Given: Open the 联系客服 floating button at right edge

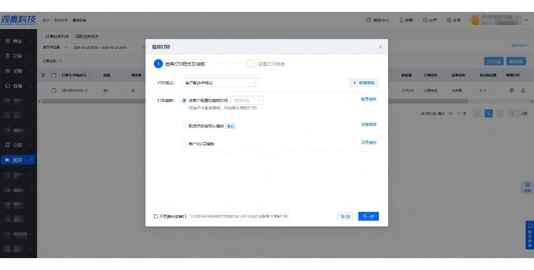Looking at the screenshot, I should [x=529, y=235].
